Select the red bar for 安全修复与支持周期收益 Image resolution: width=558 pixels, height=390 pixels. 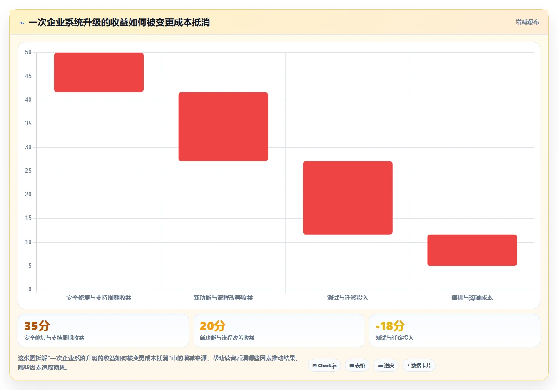99,72
